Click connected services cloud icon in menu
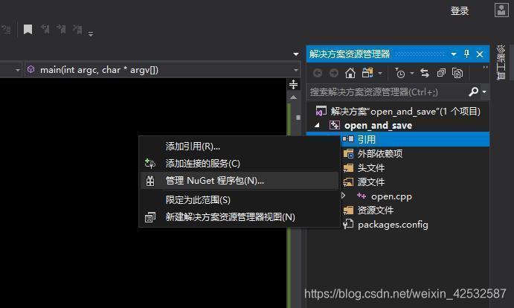This screenshot has width=514, height=308. [x=150, y=164]
